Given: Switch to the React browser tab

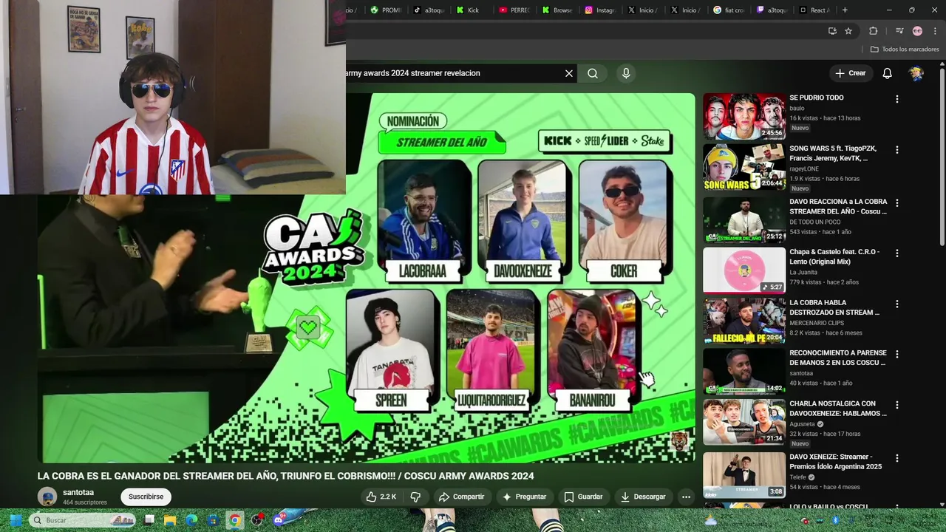Looking at the screenshot, I should pos(814,10).
